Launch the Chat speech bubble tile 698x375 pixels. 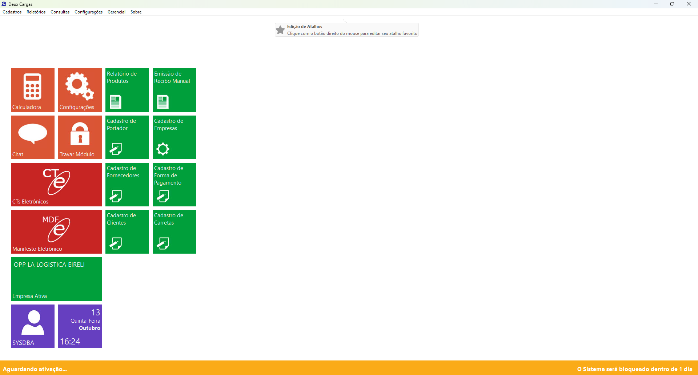[33, 137]
